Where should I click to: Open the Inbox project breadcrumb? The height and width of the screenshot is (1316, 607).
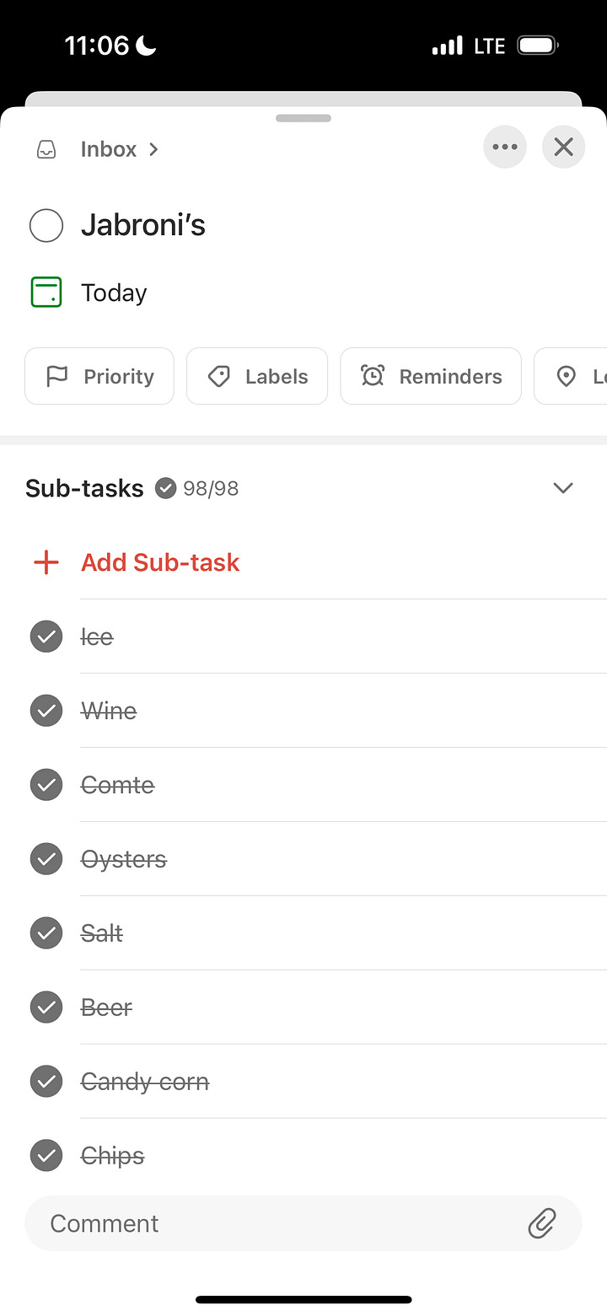pos(119,149)
